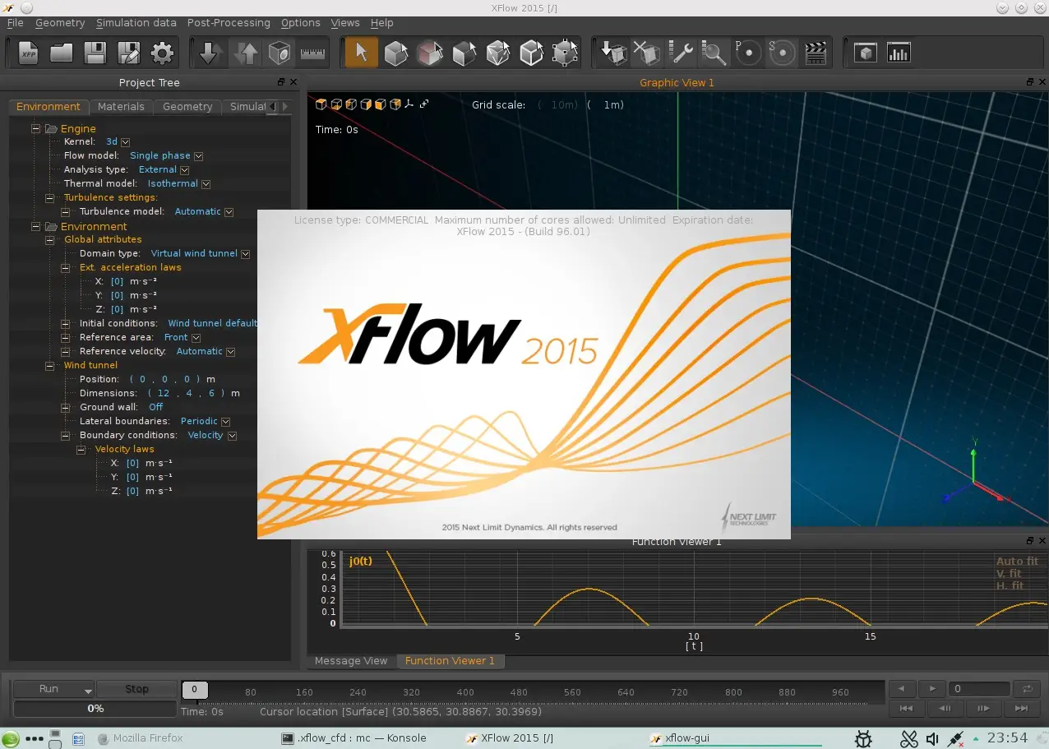The image size is (1049, 749).
Task: Switch to Geometry tab in Project Tree
Action: pos(187,107)
